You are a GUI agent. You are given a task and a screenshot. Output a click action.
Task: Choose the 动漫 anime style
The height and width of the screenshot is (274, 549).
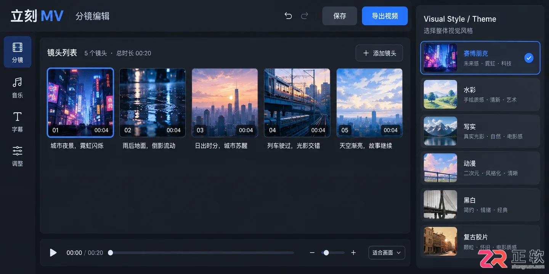coord(480,168)
